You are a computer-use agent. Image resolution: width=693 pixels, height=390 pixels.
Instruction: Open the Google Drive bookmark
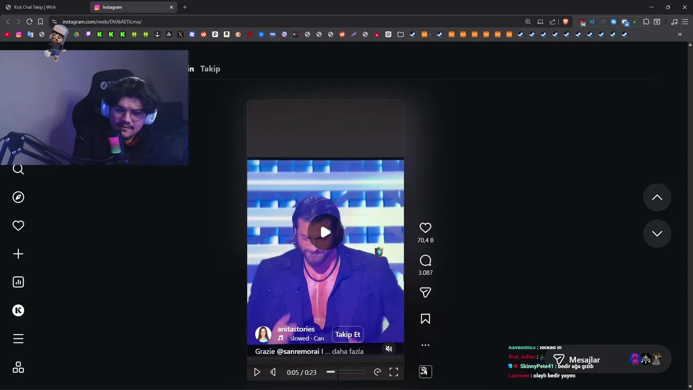(x=76, y=34)
